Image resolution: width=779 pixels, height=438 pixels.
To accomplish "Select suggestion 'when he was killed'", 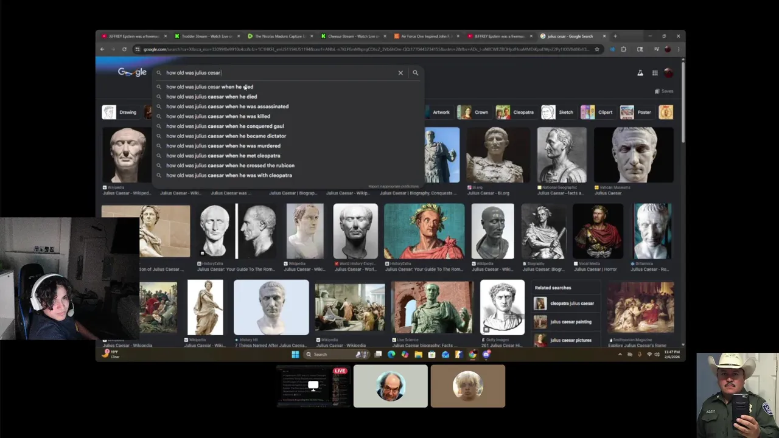I will tap(218, 116).
